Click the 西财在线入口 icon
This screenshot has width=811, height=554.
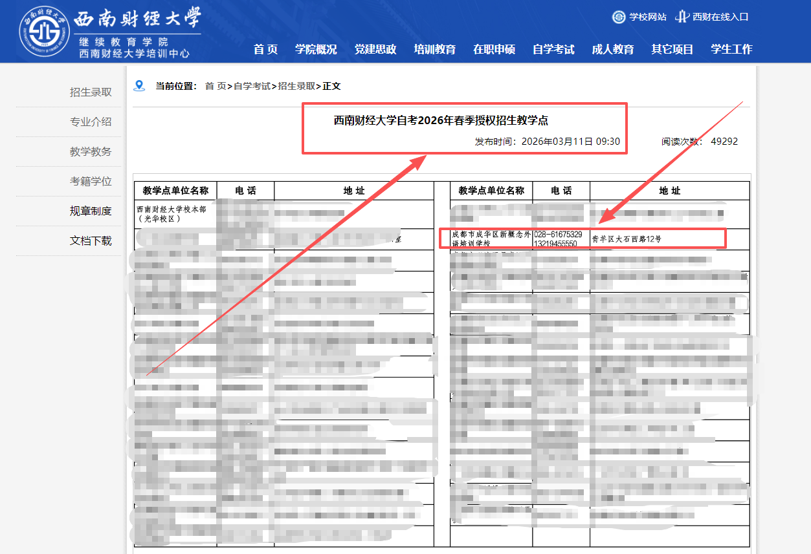pyautogui.click(x=682, y=17)
